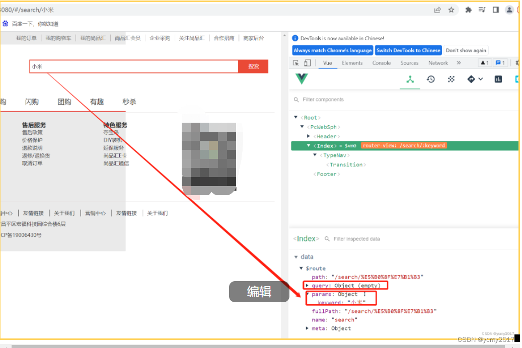Screen dimensions: 522x348
Task: Expand the Header component node
Action: [x=308, y=136]
